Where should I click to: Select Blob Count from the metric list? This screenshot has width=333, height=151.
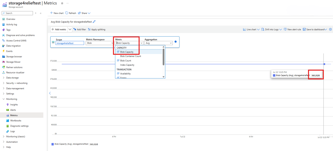pos(125,61)
